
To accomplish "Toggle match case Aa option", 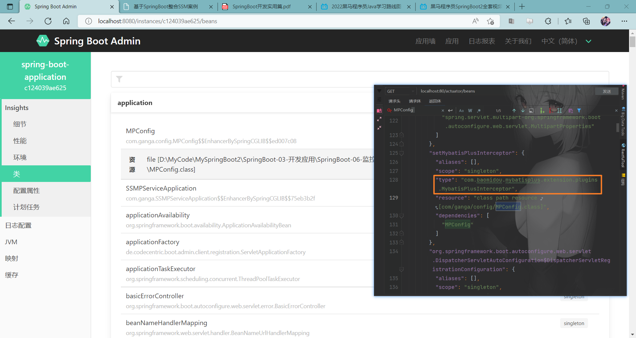I will tap(461, 111).
